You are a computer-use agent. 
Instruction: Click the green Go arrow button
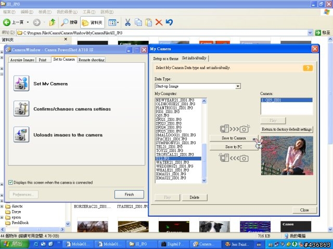click(318, 33)
